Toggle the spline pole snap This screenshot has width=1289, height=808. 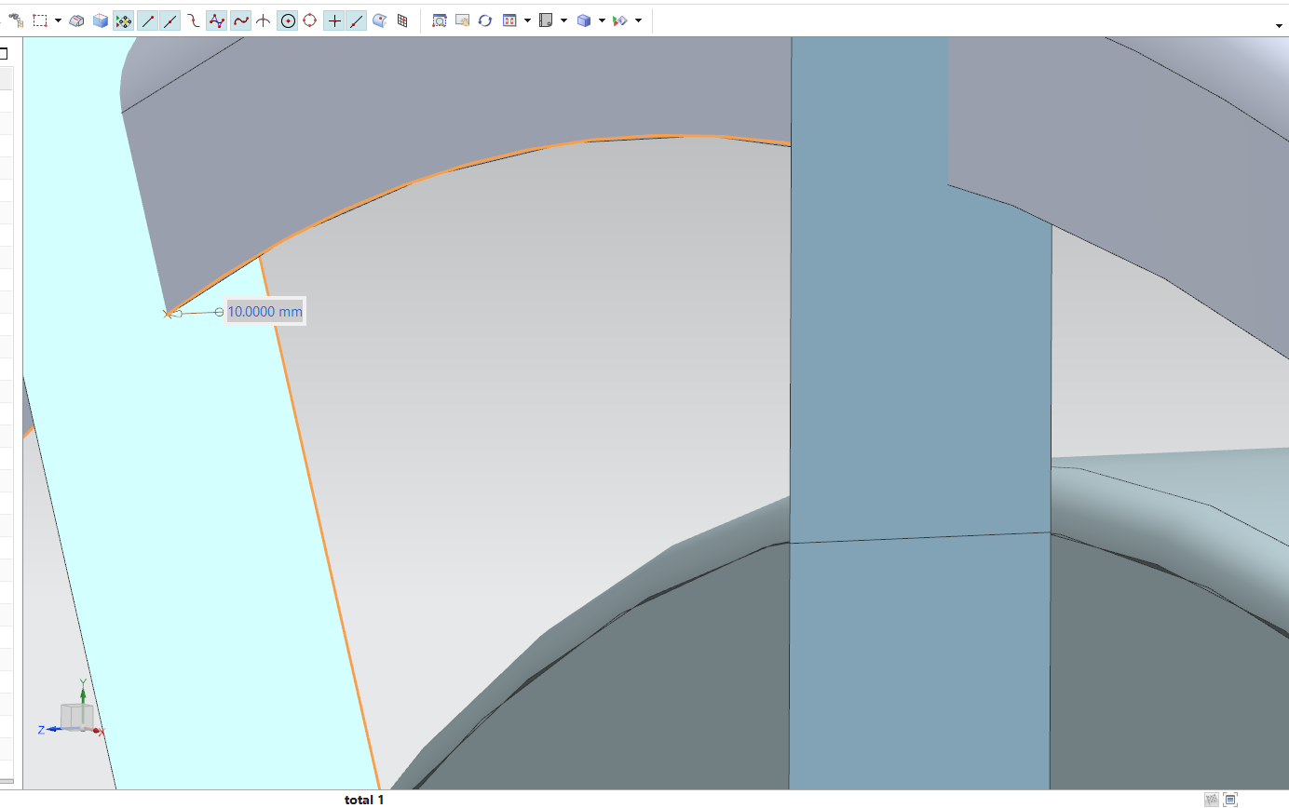[x=240, y=20]
